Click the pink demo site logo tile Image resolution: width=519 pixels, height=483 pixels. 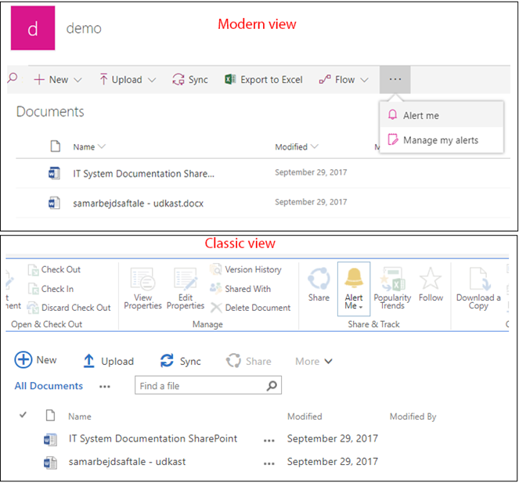coord(33,28)
